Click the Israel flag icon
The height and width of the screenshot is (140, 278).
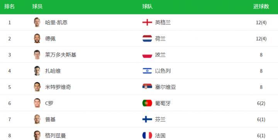coord(147,71)
